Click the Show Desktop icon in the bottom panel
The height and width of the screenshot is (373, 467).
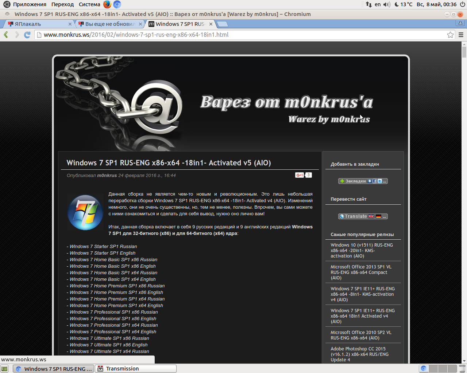tap(4, 369)
